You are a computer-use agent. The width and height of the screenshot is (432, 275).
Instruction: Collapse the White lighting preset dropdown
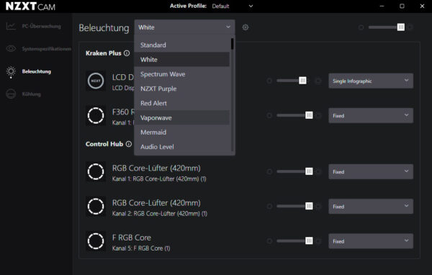tap(184, 27)
